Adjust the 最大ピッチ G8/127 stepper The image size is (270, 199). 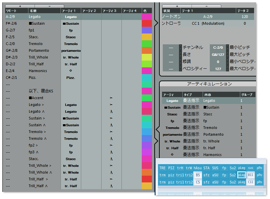[x=227, y=54]
